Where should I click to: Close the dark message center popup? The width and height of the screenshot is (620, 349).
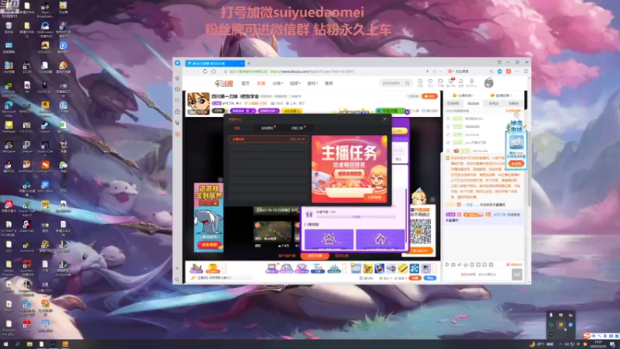(384, 119)
